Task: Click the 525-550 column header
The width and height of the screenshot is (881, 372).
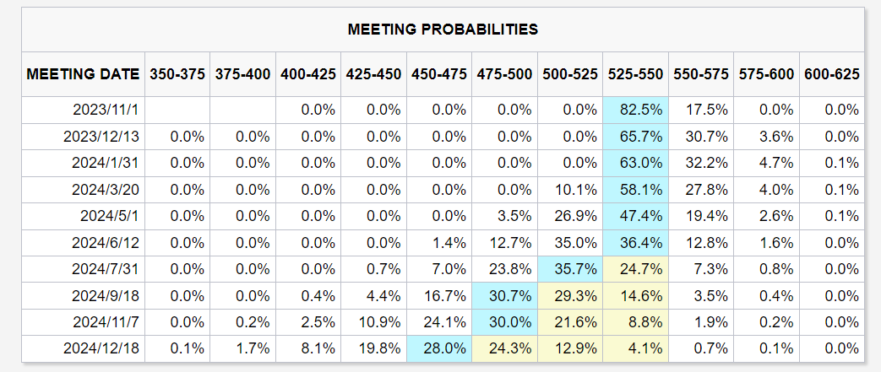Action: (x=635, y=74)
